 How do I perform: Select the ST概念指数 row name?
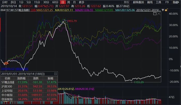[8, 82]
